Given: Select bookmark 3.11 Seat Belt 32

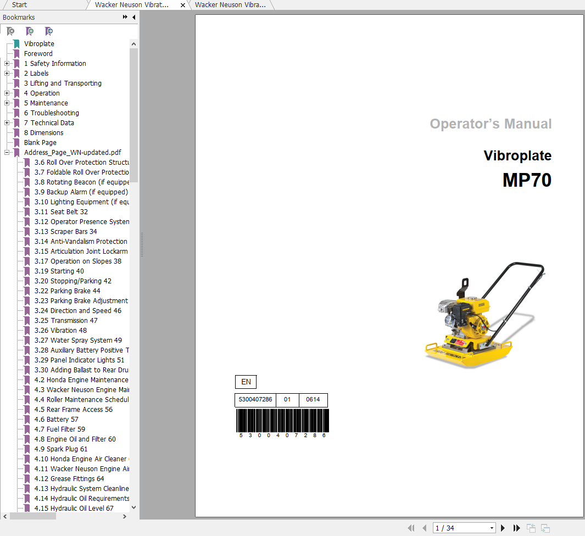Looking at the screenshot, I should pyautogui.click(x=61, y=212).
